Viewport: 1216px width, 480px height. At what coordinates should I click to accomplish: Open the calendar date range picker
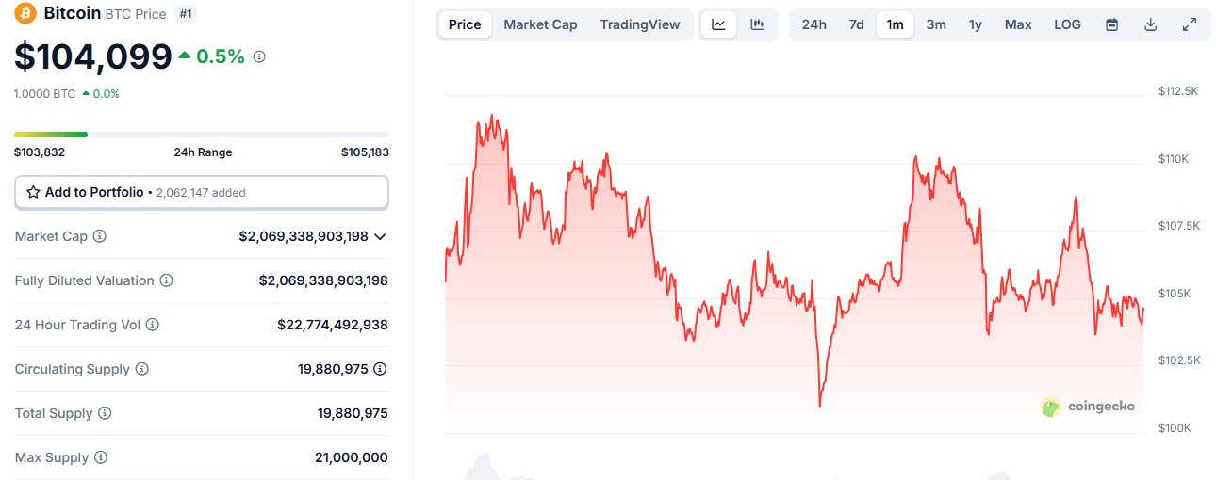(1111, 24)
